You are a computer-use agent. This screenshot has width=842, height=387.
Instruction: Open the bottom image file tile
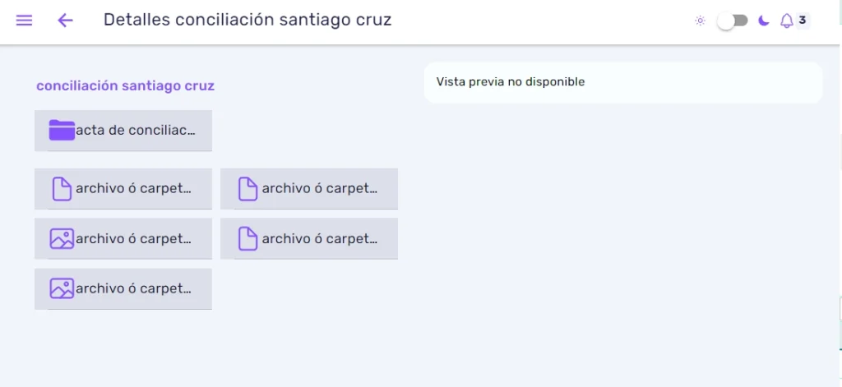(123, 288)
